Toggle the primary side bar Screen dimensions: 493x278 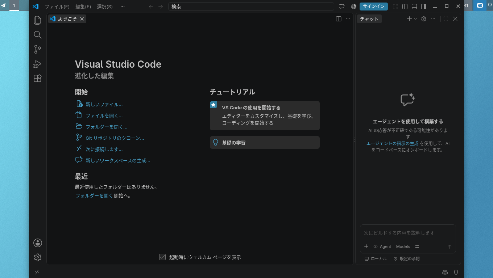[x=405, y=7]
